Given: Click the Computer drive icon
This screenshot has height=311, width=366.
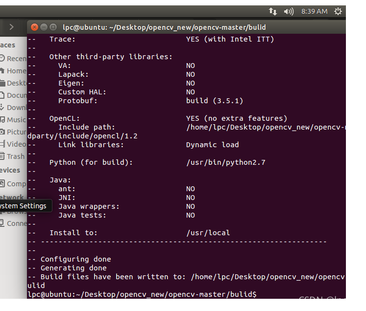Looking at the screenshot, I should tap(2, 183).
